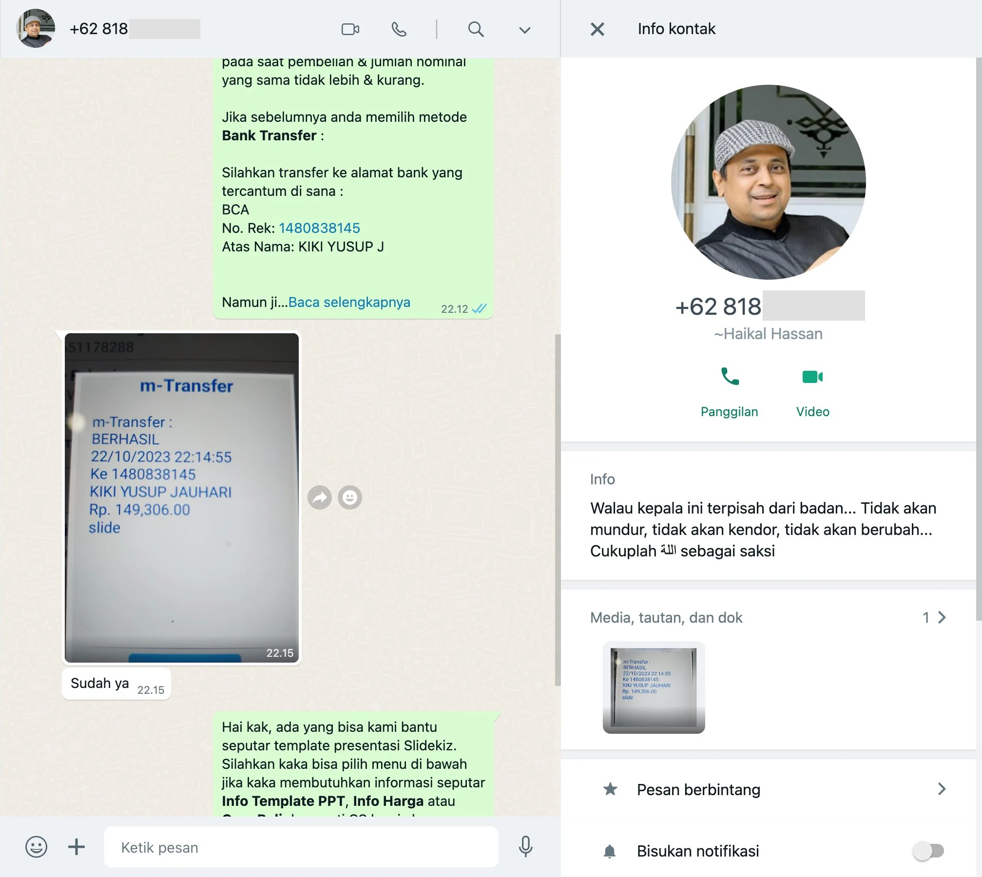The image size is (982, 877).
Task: Open emoji picker in message bar
Action: 36,847
